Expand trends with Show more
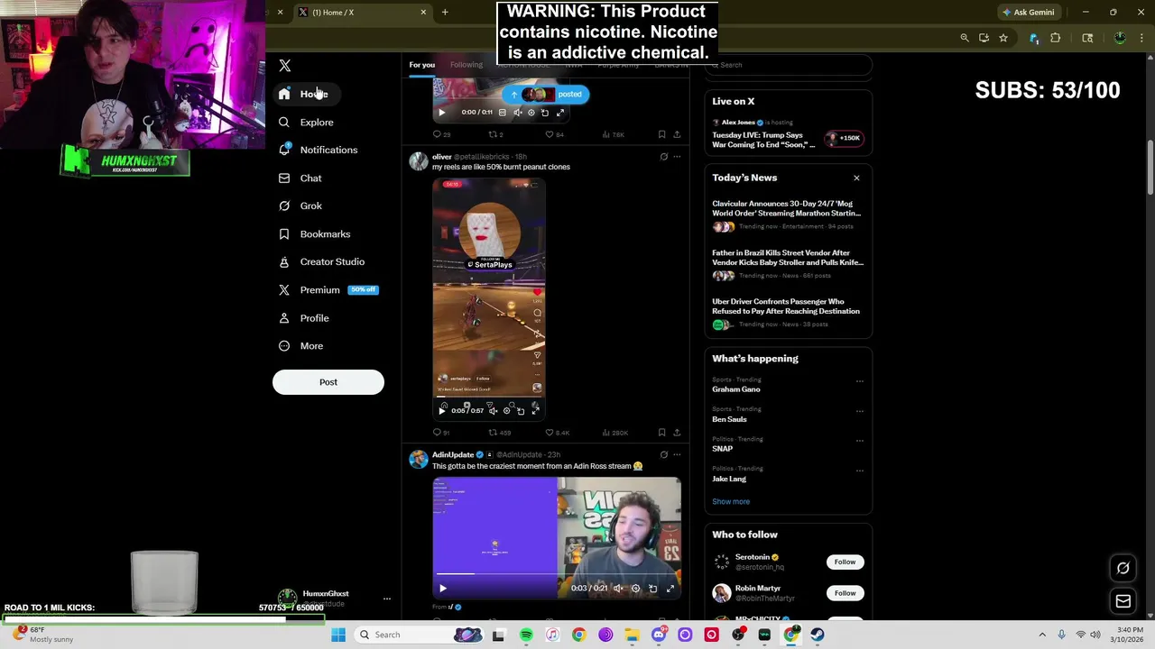Viewport: 1155px width, 649px height. point(731,501)
